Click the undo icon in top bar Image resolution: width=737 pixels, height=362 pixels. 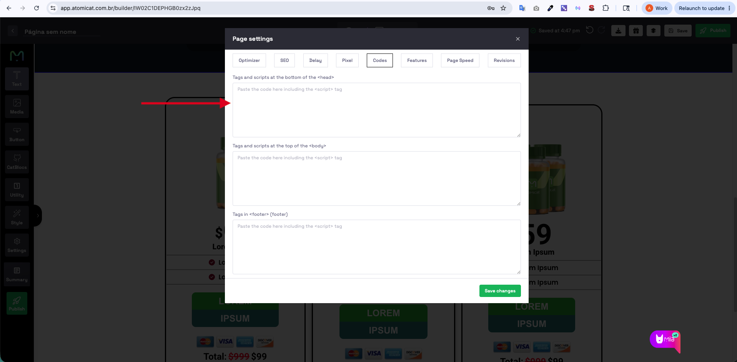click(589, 30)
